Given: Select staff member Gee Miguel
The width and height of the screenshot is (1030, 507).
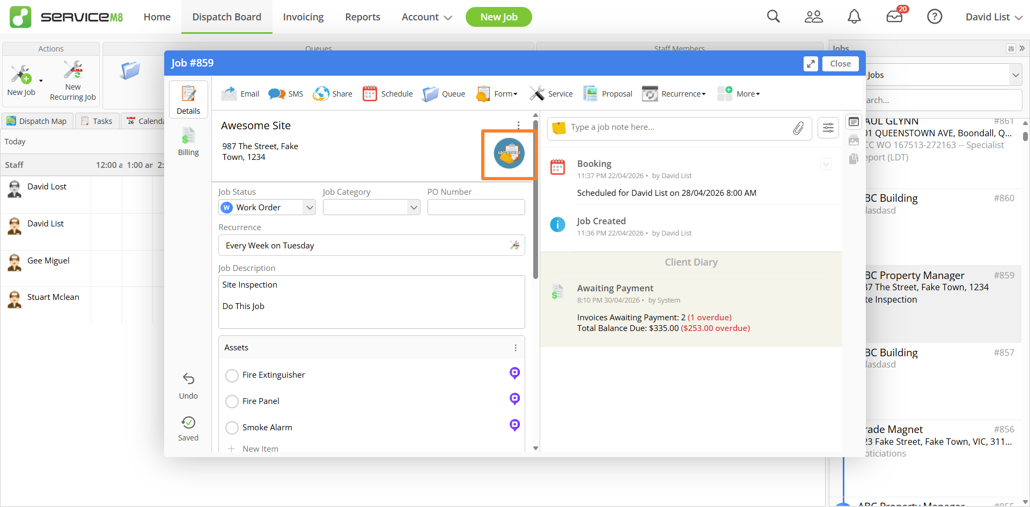Looking at the screenshot, I should 48,261.
